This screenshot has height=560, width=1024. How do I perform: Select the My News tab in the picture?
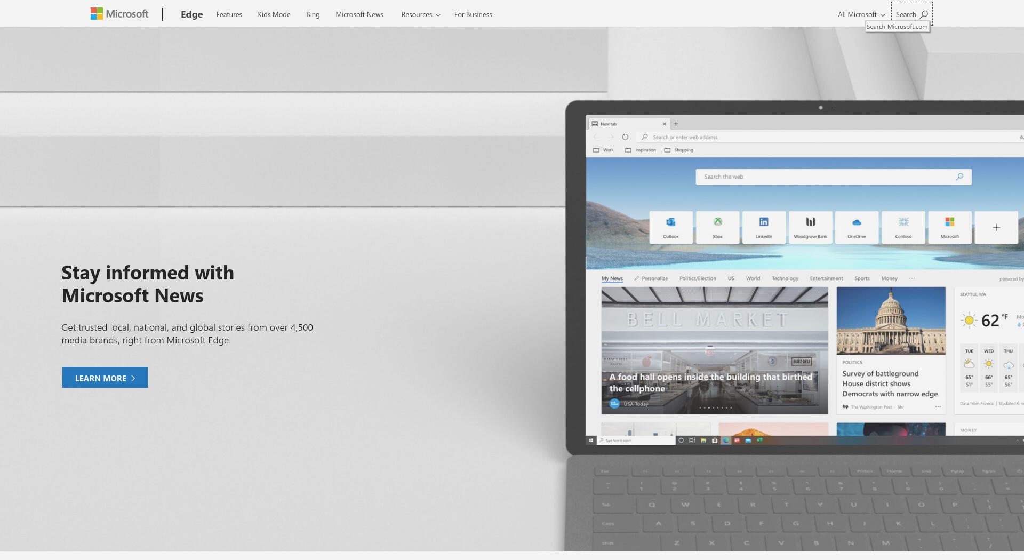(x=612, y=278)
